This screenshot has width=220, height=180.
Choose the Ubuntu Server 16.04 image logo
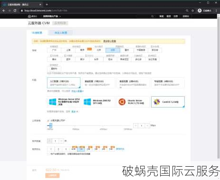122,102
